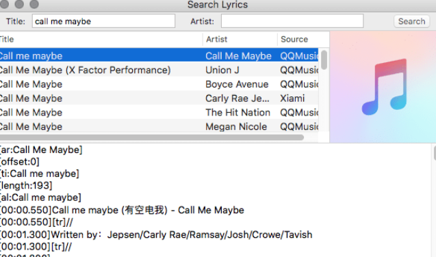Click the lyric line with Chinese title 有空电我
Viewport: 436px width, 257px height.
[x=122, y=210]
